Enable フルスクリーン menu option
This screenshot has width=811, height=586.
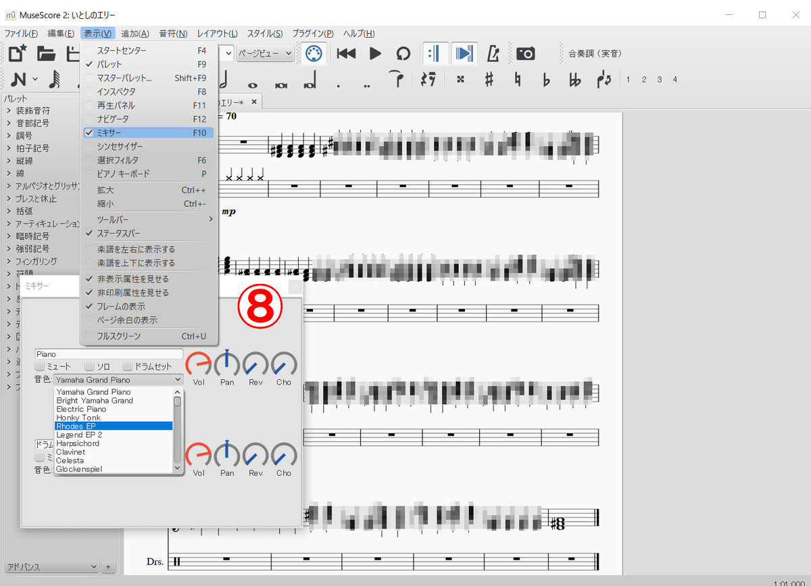tap(148, 337)
